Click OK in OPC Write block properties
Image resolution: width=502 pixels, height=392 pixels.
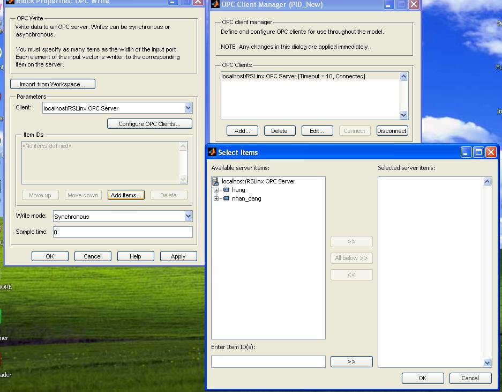[x=50, y=256]
